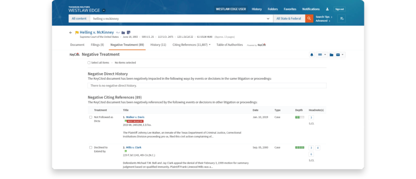Open the Walker v. Davis case link
The height and width of the screenshot is (179, 416).
pos(135,117)
